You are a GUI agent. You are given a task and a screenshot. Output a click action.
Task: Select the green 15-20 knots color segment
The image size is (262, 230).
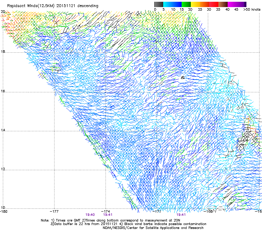(186, 4)
